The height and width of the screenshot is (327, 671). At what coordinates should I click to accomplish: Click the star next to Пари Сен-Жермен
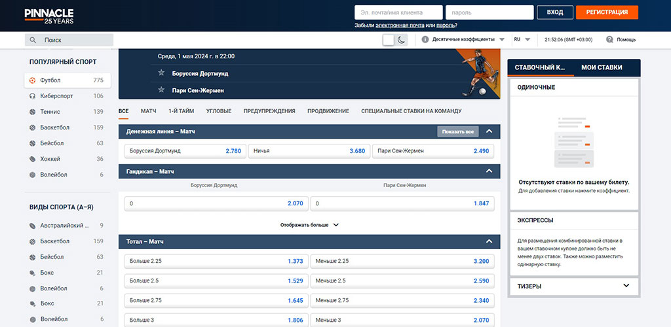(161, 90)
